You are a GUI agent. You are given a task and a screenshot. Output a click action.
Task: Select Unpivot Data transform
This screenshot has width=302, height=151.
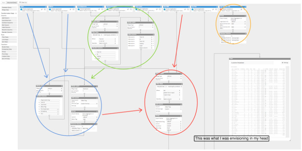pos(9,56)
